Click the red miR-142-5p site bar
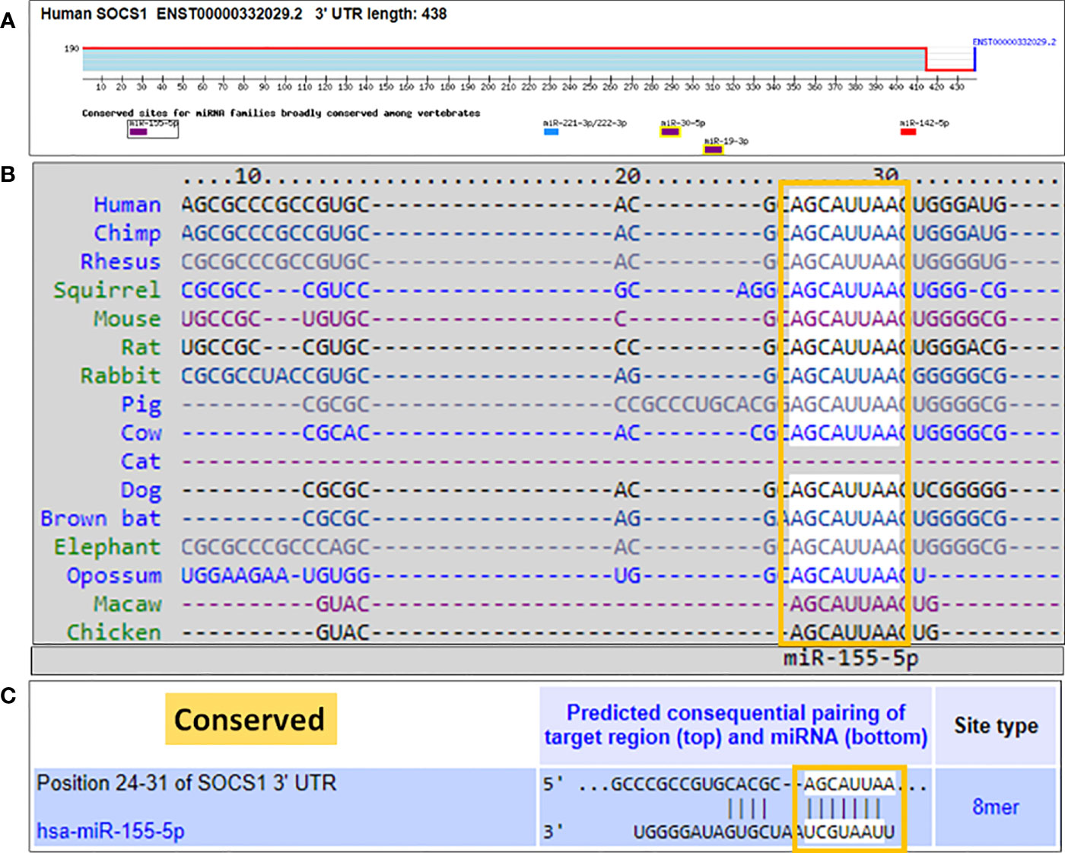The width and height of the screenshot is (1065, 853). (x=908, y=132)
